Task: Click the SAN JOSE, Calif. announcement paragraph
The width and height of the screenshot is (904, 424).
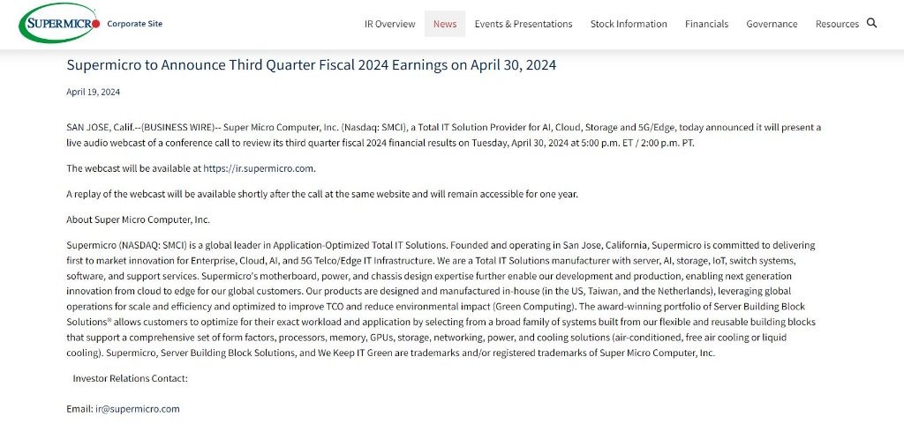Action: [x=441, y=135]
